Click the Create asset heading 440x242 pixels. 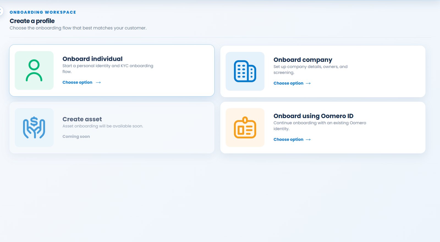(x=82, y=119)
